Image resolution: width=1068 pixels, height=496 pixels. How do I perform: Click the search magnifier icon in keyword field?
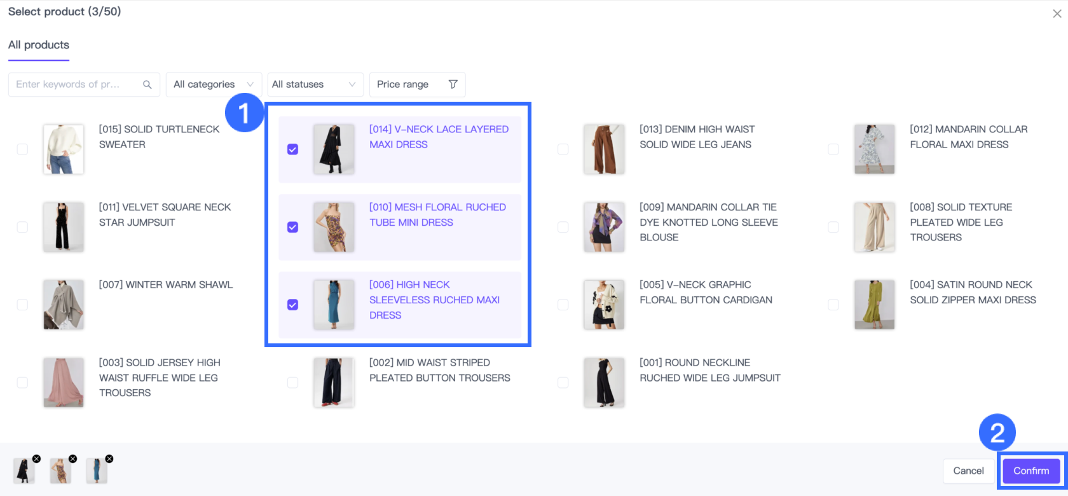[x=147, y=85]
